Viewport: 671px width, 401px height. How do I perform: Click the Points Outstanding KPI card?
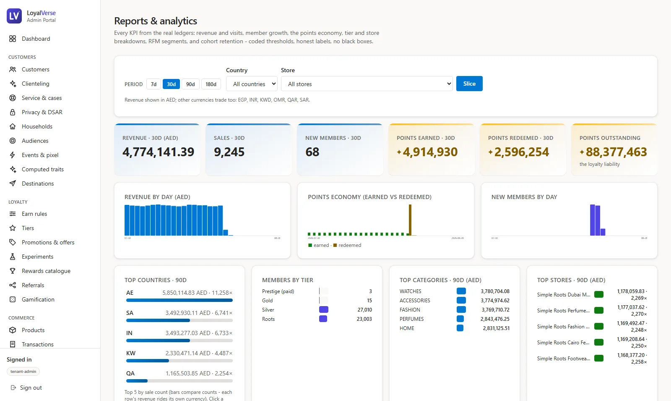pos(614,149)
